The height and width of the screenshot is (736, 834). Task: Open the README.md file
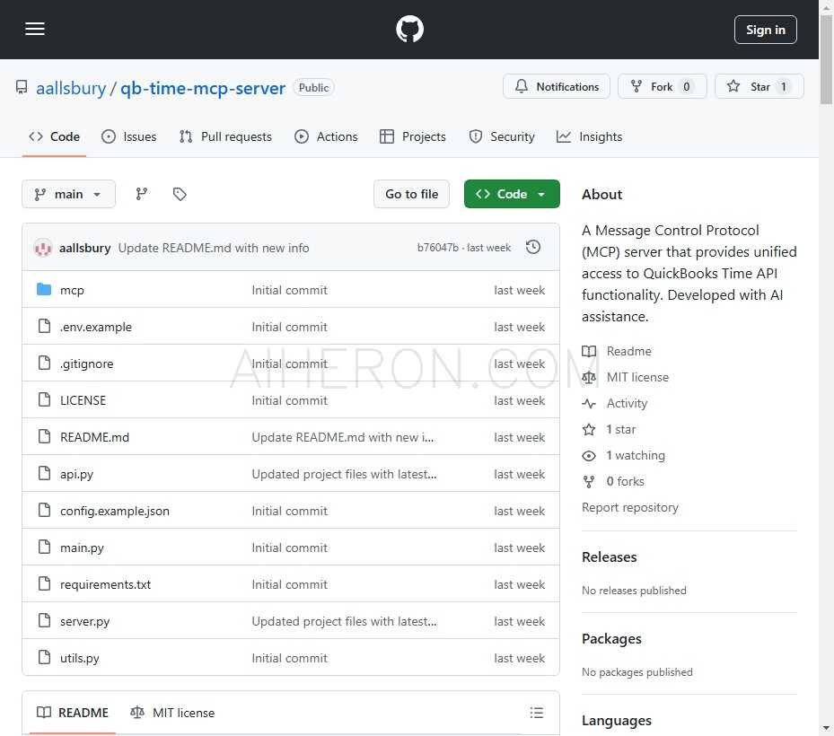coord(94,437)
